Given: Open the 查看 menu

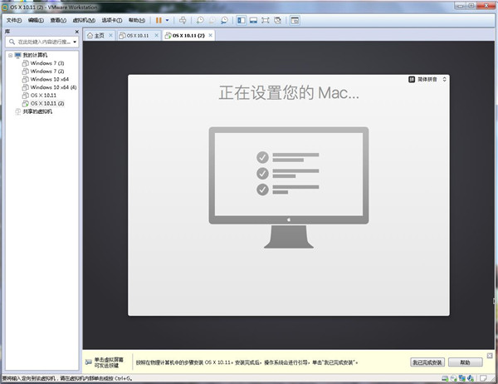Looking at the screenshot, I should pos(58,20).
